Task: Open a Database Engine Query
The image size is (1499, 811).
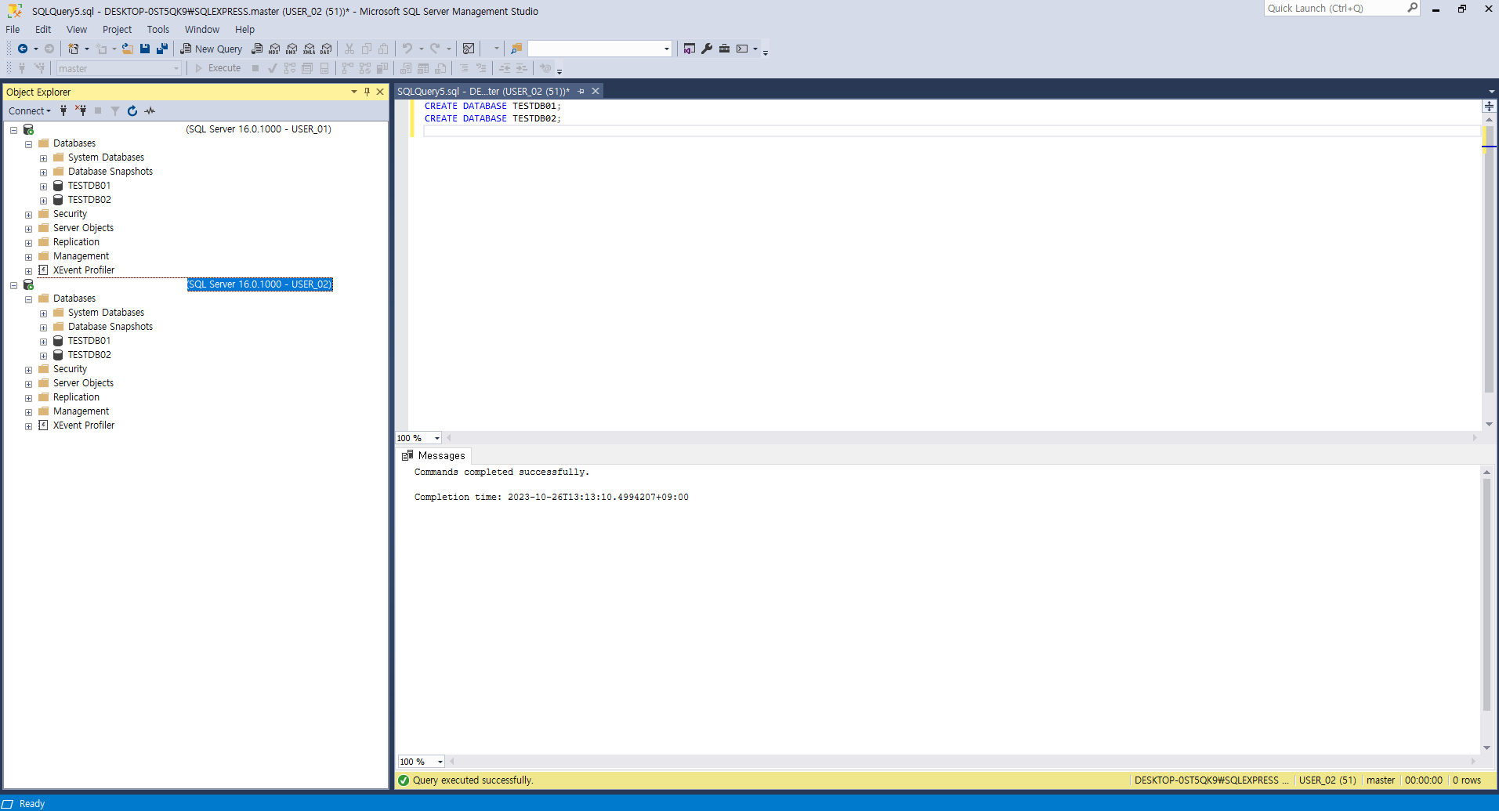Action: (257, 49)
